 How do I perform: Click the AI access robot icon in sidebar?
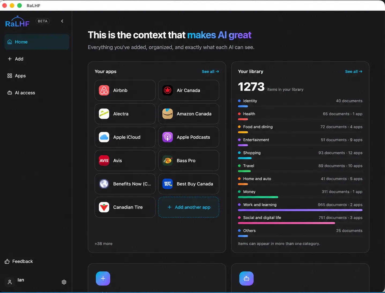pos(10,93)
